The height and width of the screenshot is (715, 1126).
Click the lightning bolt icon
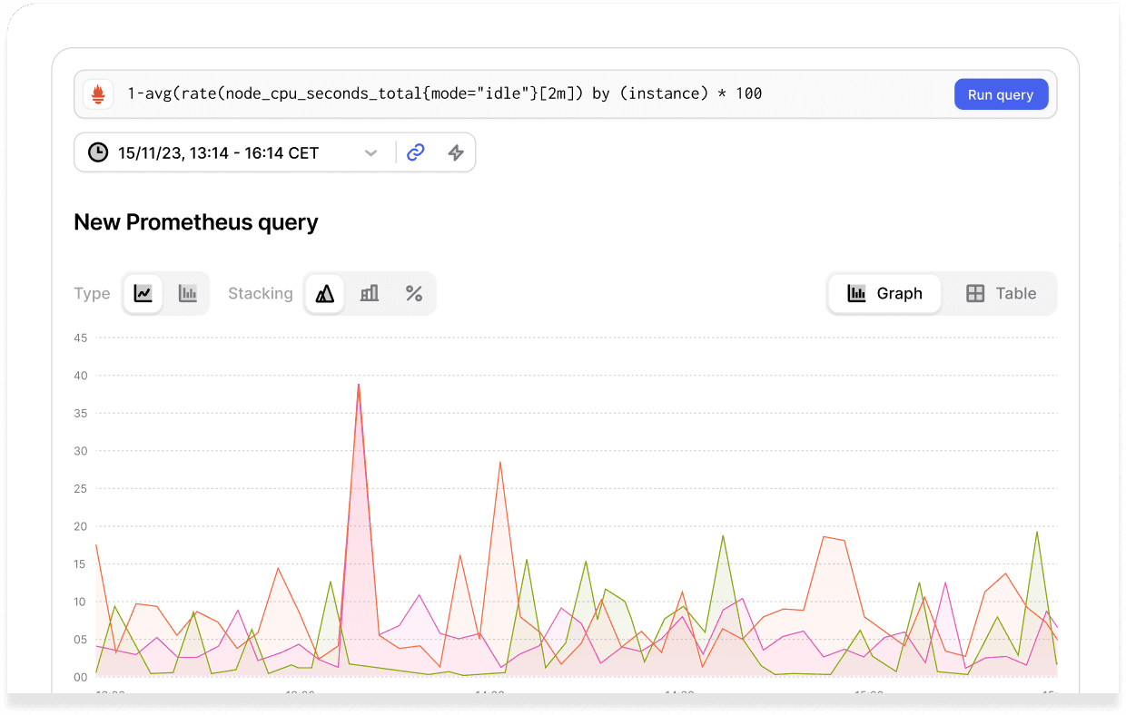(456, 152)
